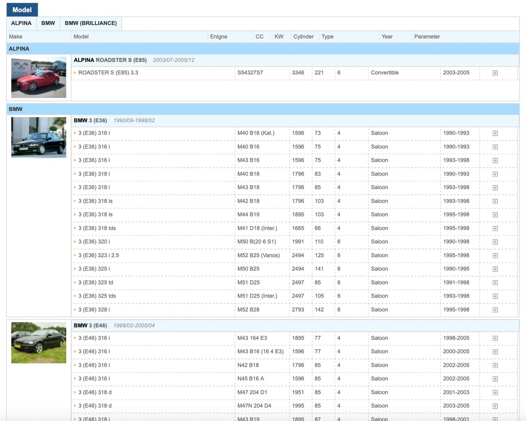Click plus icon for 328 i M52 B28
526x421 pixels.
coord(495,310)
